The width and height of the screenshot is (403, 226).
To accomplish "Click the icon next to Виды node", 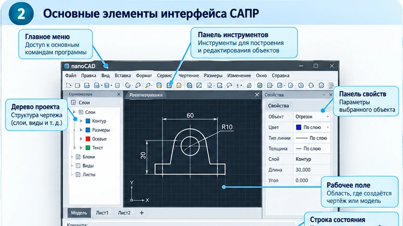I will [78, 166].
